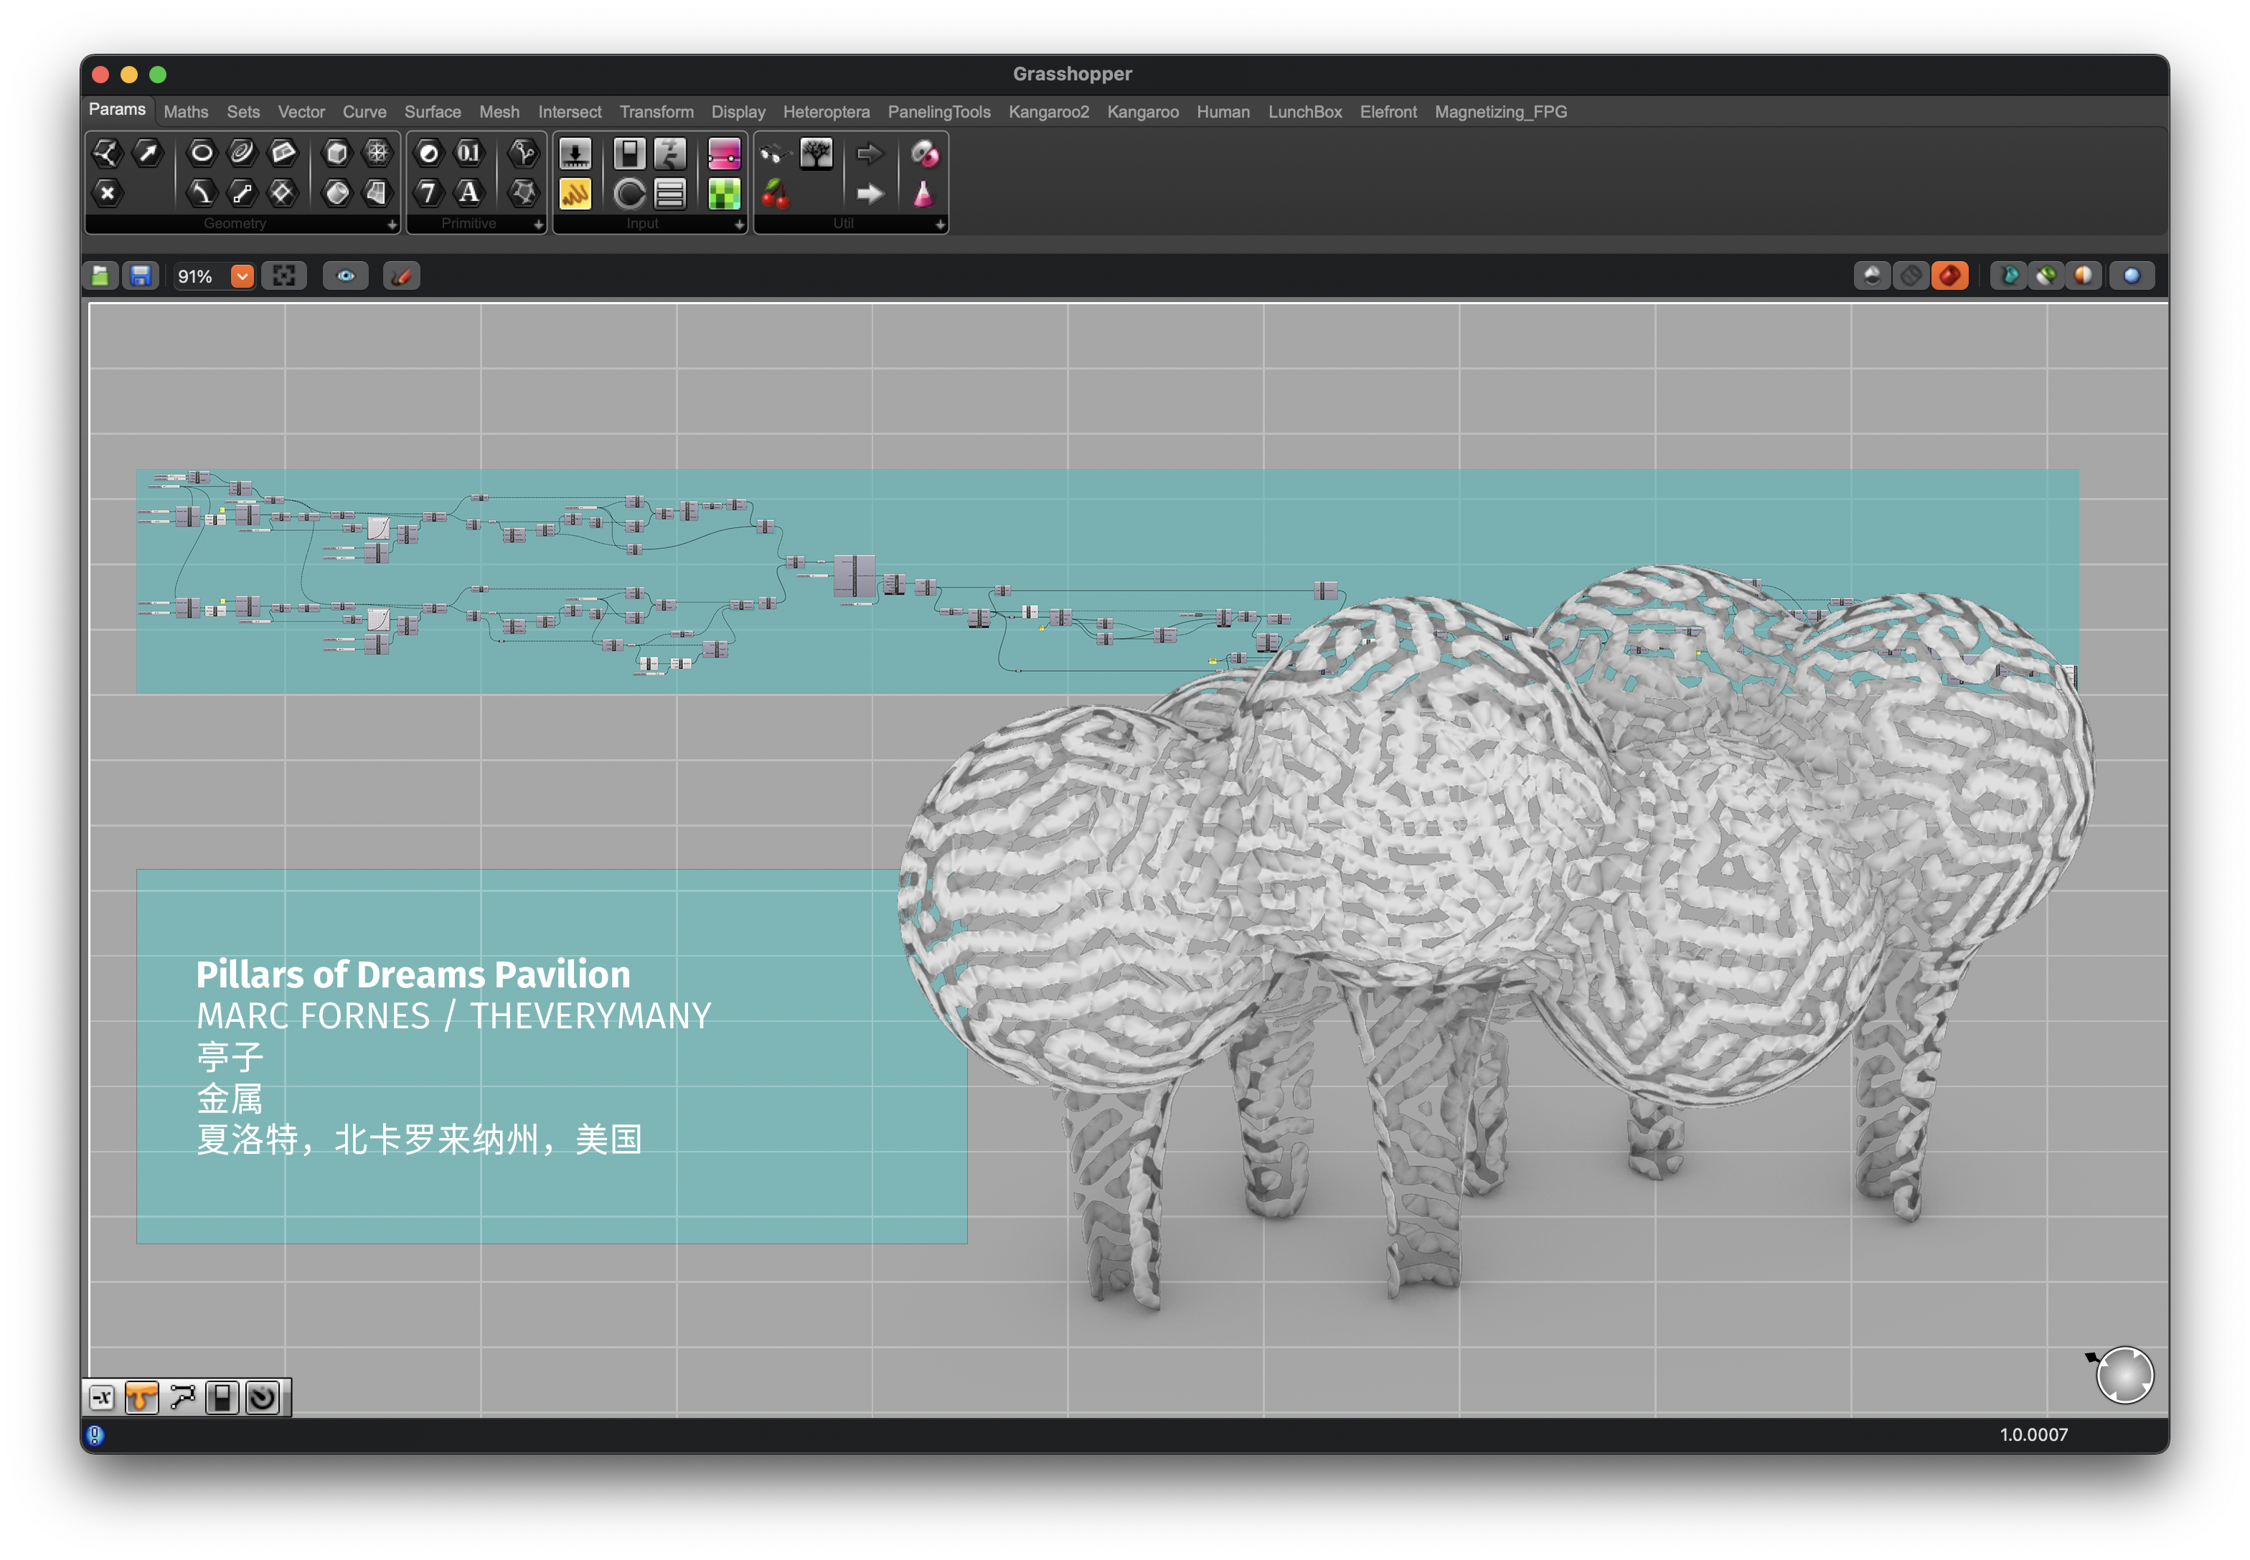Expand the Geometry panel with plus arrow
This screenshot has width=2250, height=1560.
tap(392, 225)
